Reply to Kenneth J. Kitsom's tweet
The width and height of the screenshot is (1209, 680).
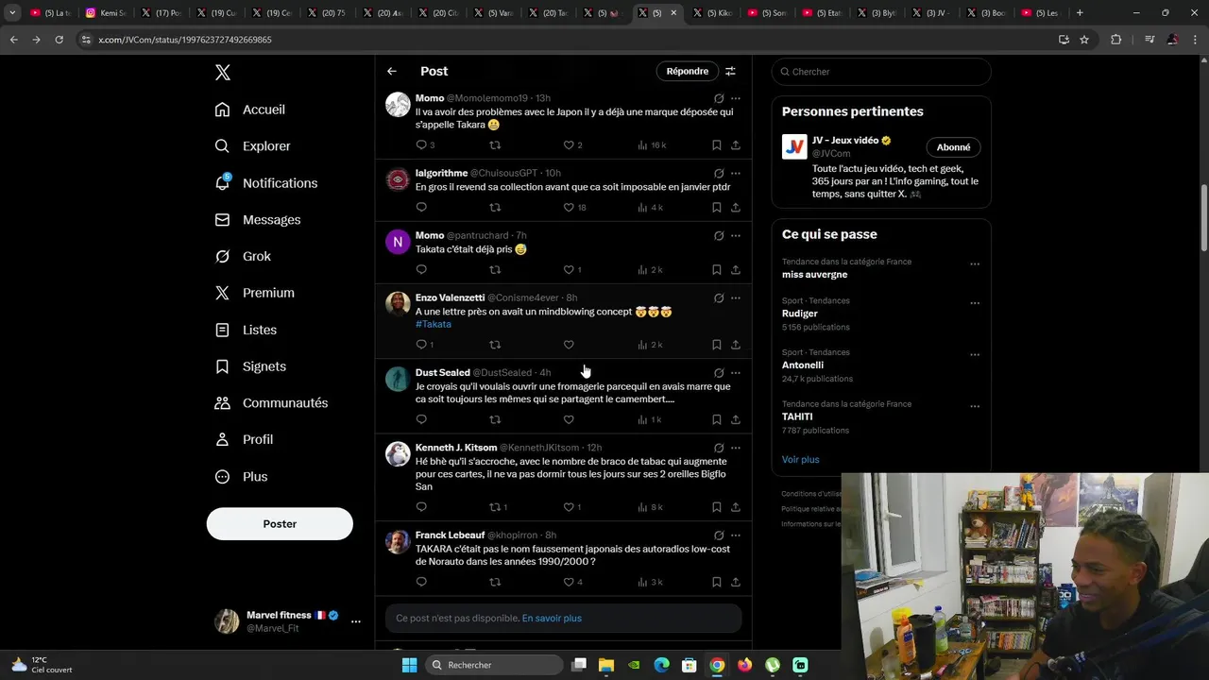[421, 506]
